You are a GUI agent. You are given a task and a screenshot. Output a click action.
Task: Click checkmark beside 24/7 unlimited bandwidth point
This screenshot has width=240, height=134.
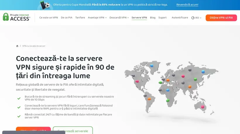tap(19, 116)
